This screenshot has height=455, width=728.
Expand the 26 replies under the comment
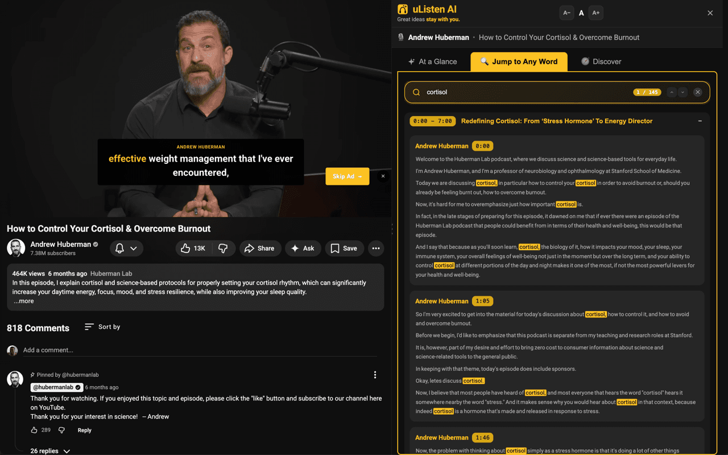click(50, 450)
